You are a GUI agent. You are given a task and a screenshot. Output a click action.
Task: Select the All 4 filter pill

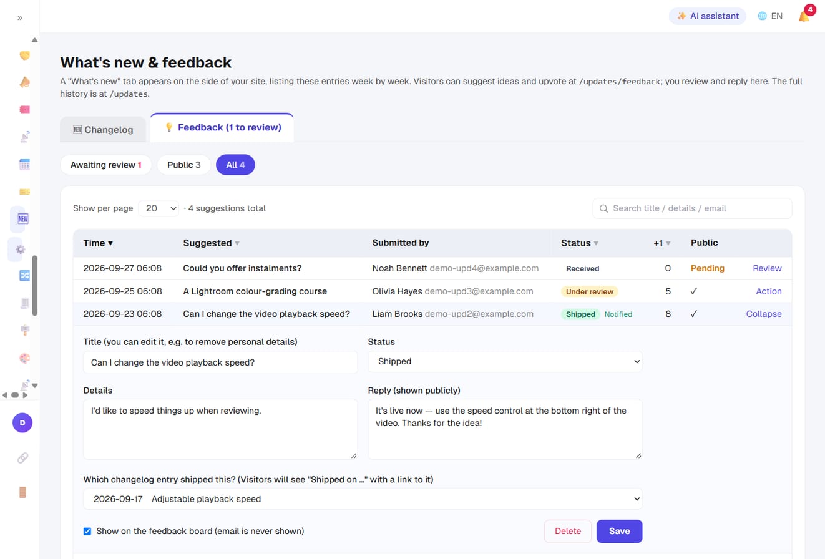[x=235, y=165]
